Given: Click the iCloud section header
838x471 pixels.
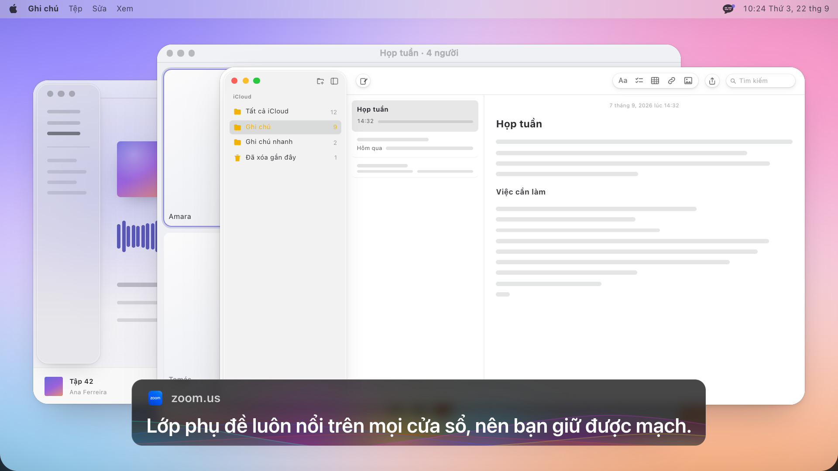Looking at the screenshot, I should [x=242, y=97].
